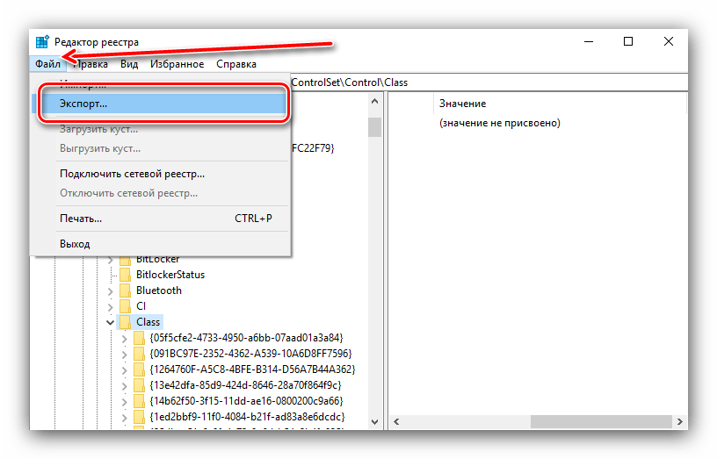Expand the Bluetooth tree node
This screenshot has width=717, height=459.
pos(110,290)
